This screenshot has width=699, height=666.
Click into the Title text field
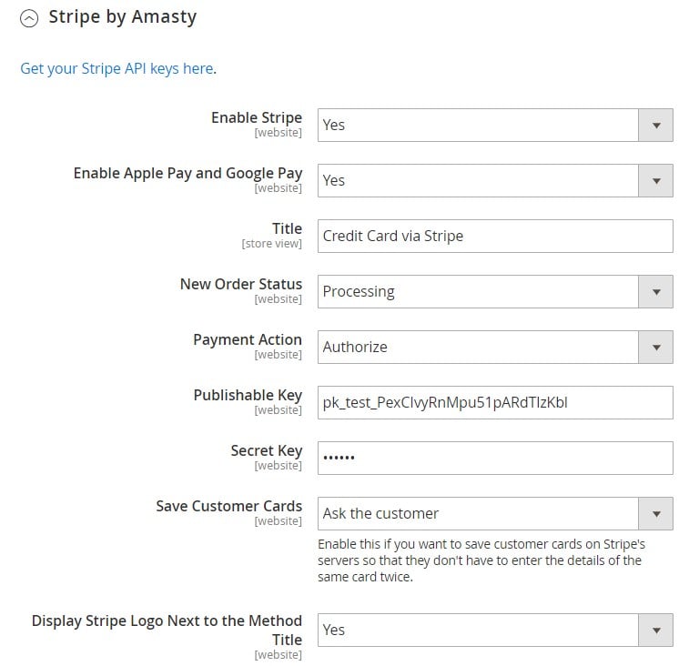click(x=495, y=236)
